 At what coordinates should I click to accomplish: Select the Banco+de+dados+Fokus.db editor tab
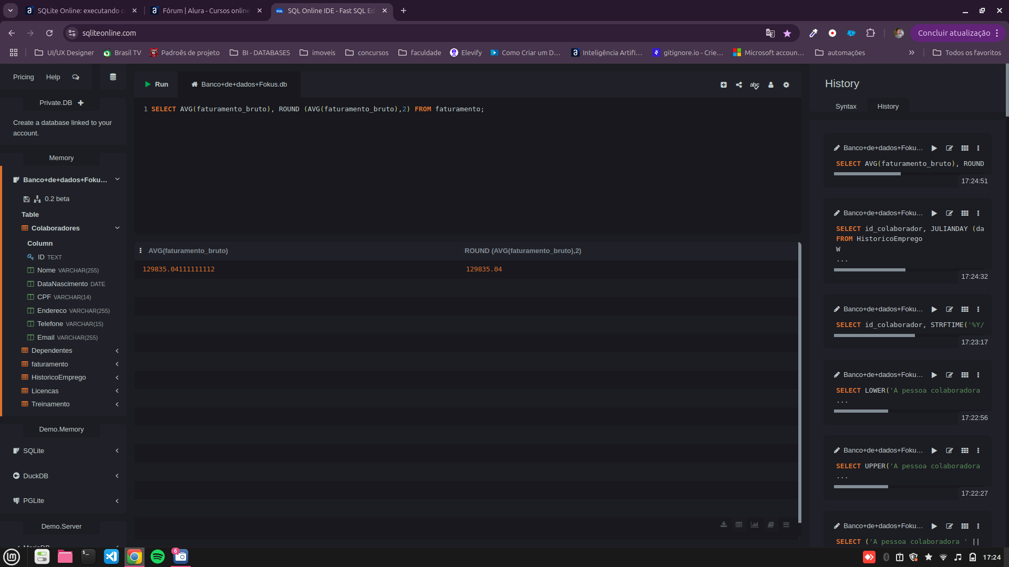(x=239, y=85)
